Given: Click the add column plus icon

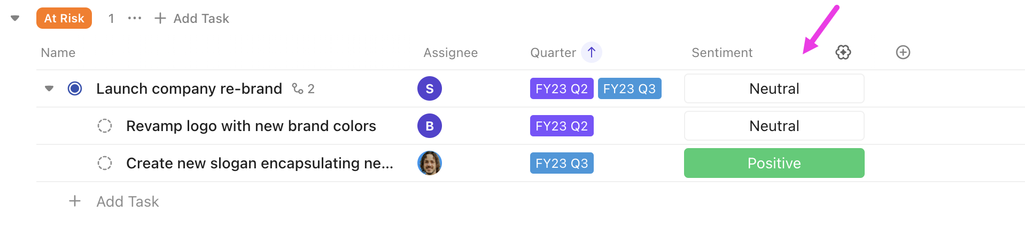Looking at the screenshot, I should tap(903, 52).
